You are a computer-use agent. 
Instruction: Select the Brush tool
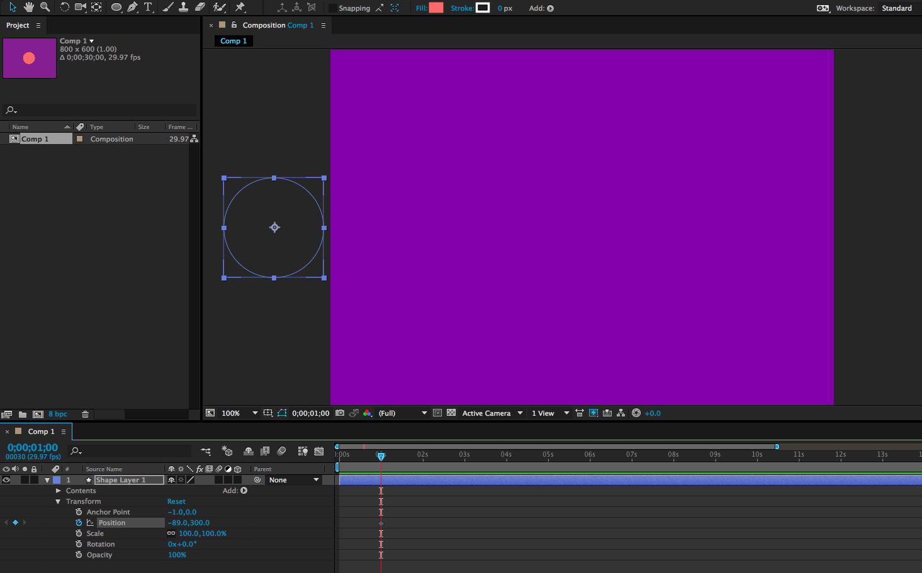click(x=168, y=8)
